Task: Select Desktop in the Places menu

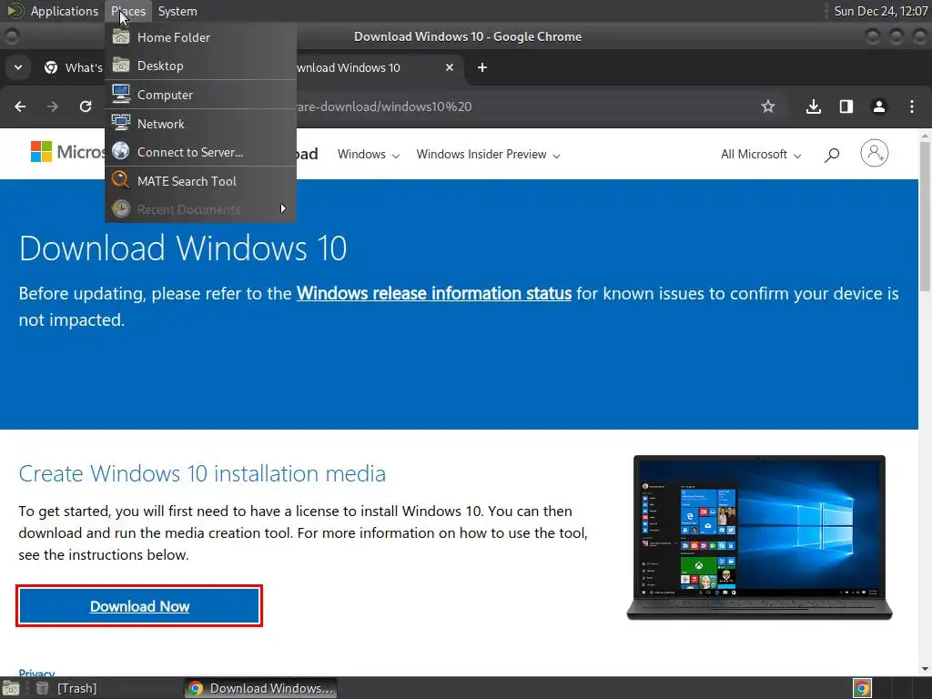Action: [x=200, y=66]
